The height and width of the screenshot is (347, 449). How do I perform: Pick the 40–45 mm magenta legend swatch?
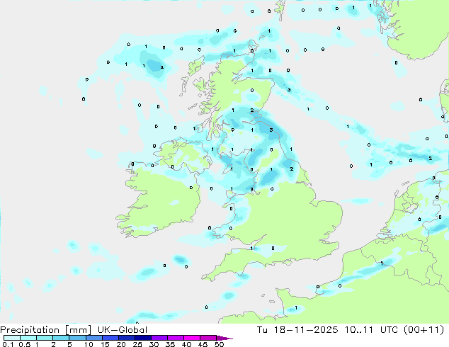(192, 338)
